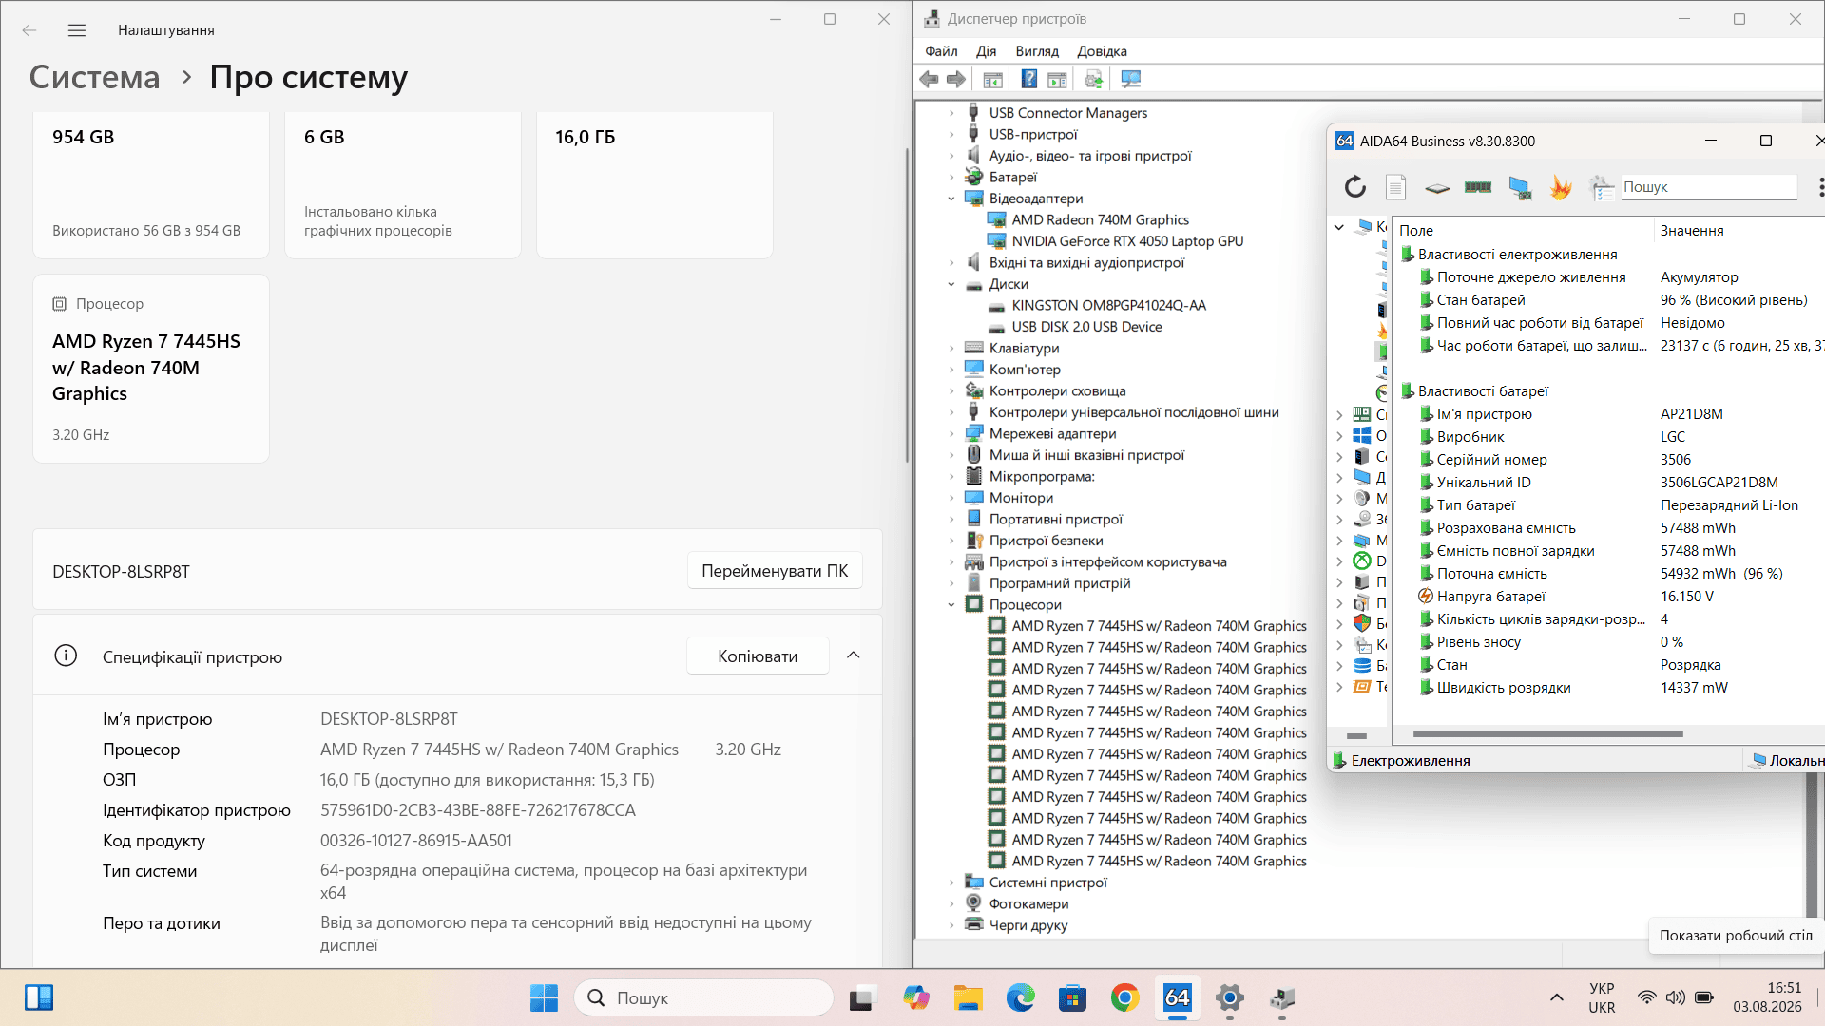Open the AIDA64 report document icon
Viewport: 1825px width, 1026px height.
(x=1395, y=187)
